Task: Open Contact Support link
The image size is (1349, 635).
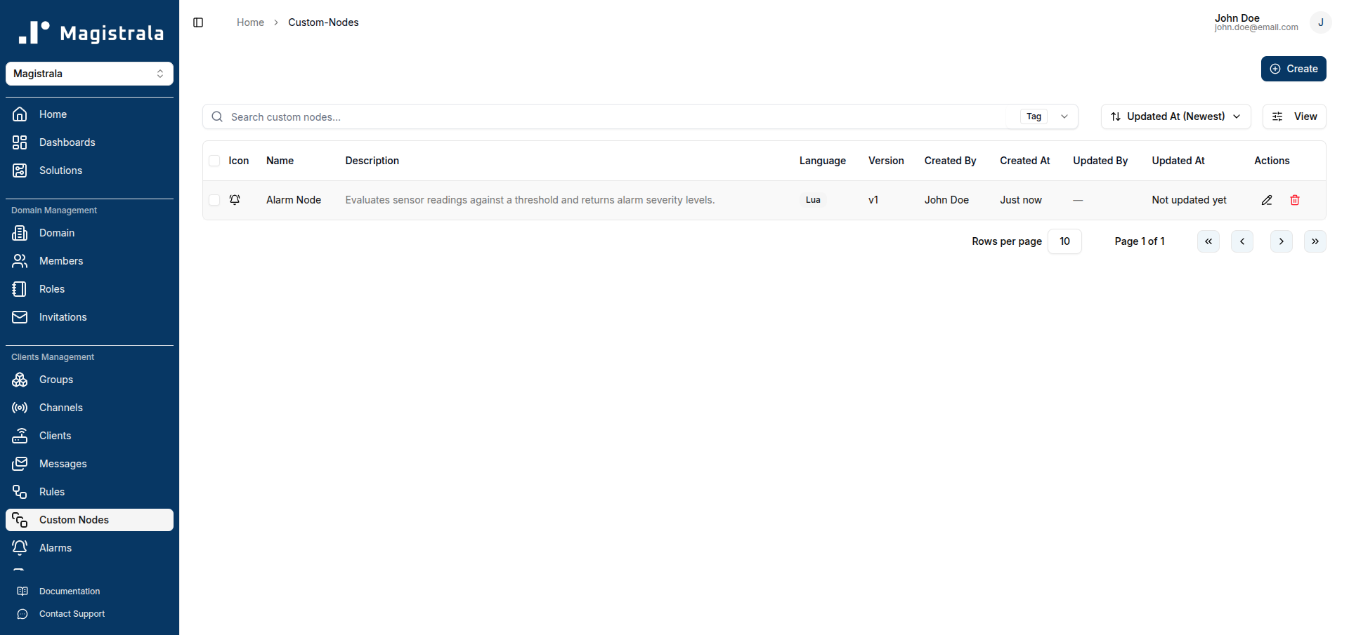Action: [x=89, y=614]
